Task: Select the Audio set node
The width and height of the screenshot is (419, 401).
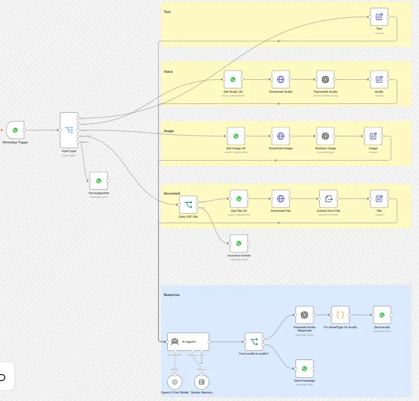Action: [x=379, y=79]
